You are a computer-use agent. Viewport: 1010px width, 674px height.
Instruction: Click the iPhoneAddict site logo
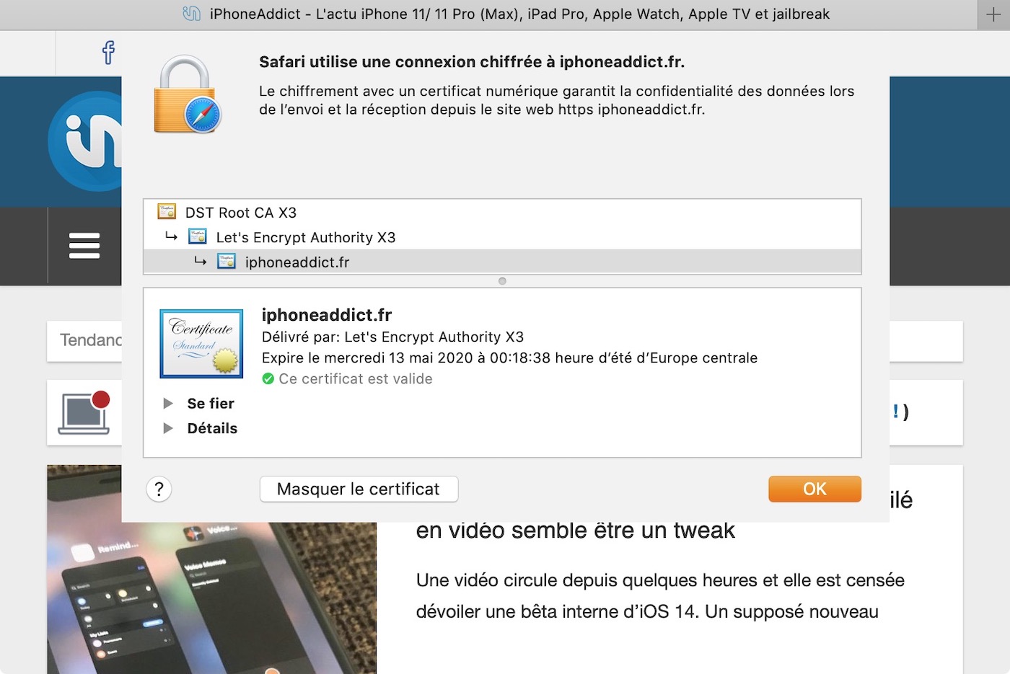click(x=85, y=141)
